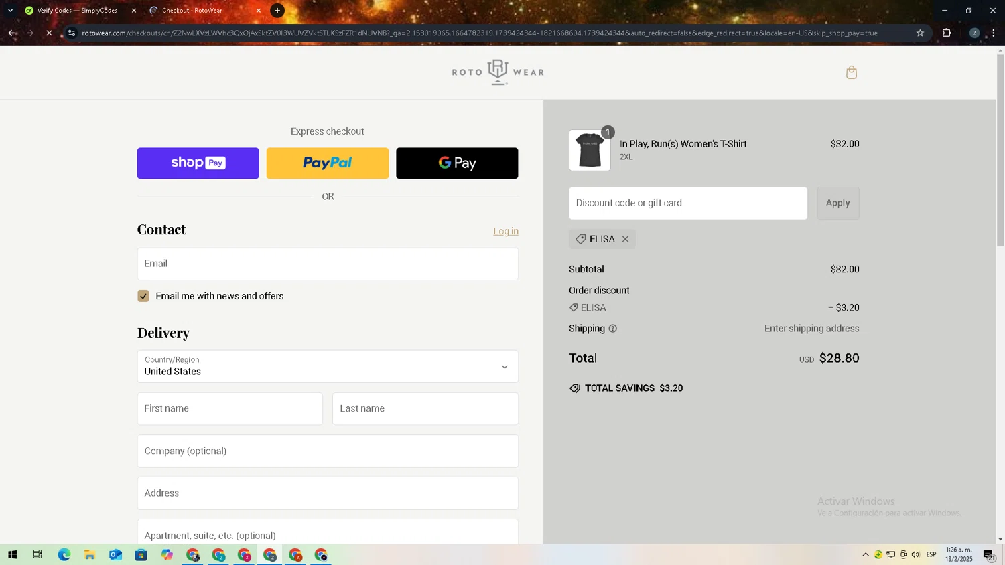Go back in browser history
Viewport: 1005px width, 565px height.
12,33
